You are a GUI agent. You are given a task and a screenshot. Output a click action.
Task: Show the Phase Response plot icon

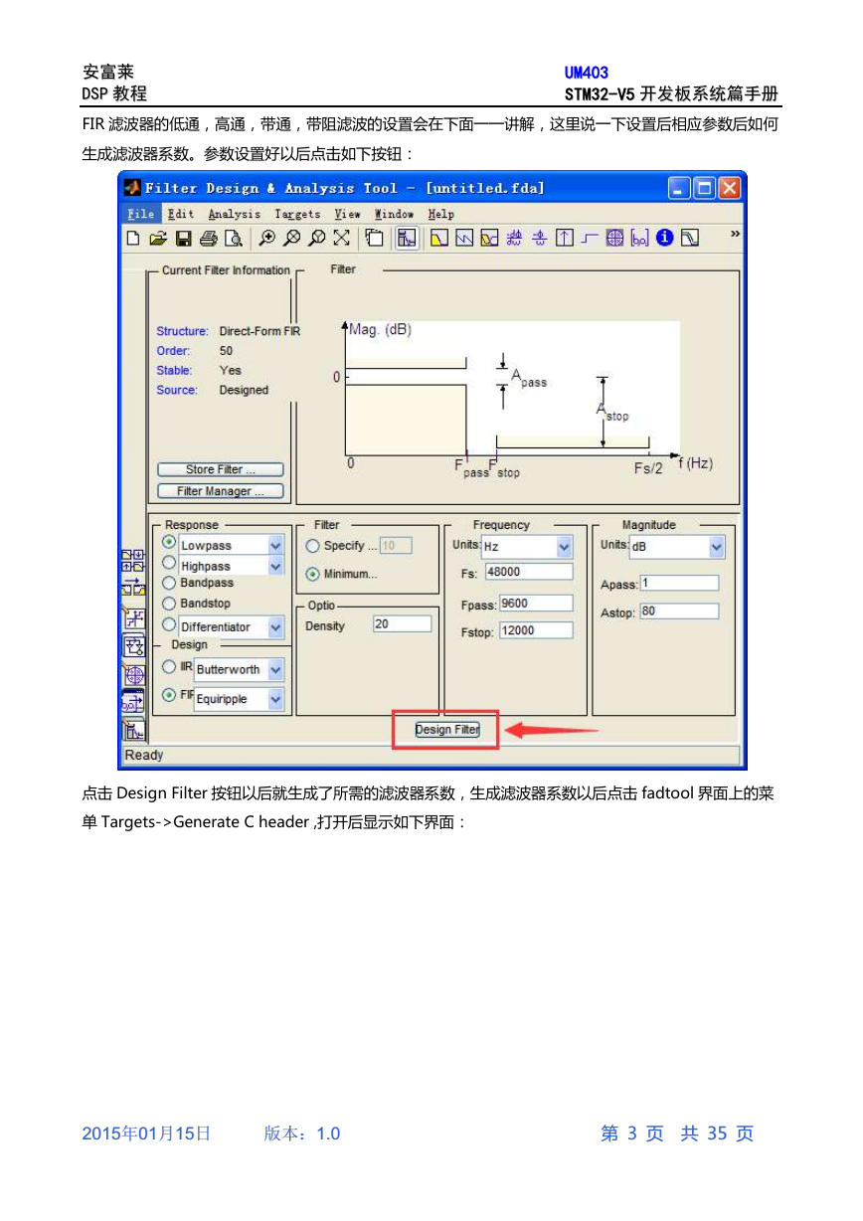(465, 238)
